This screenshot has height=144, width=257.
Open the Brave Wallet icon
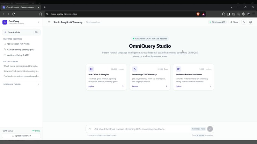233,14
